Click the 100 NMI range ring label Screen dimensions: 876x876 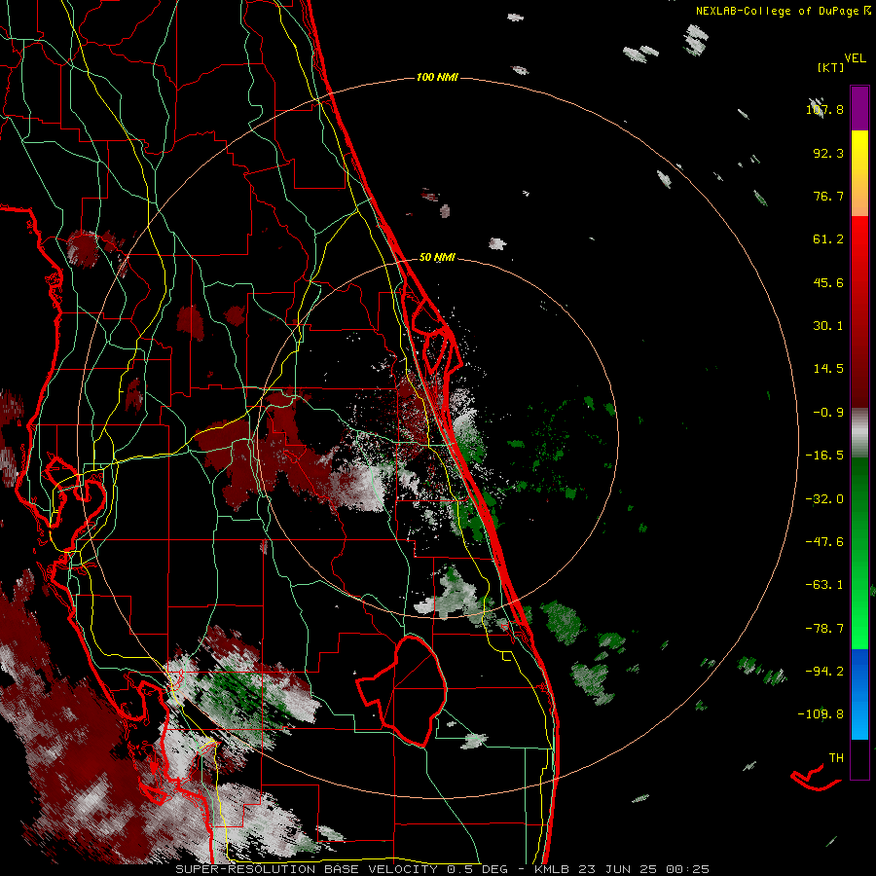point(437,77)
